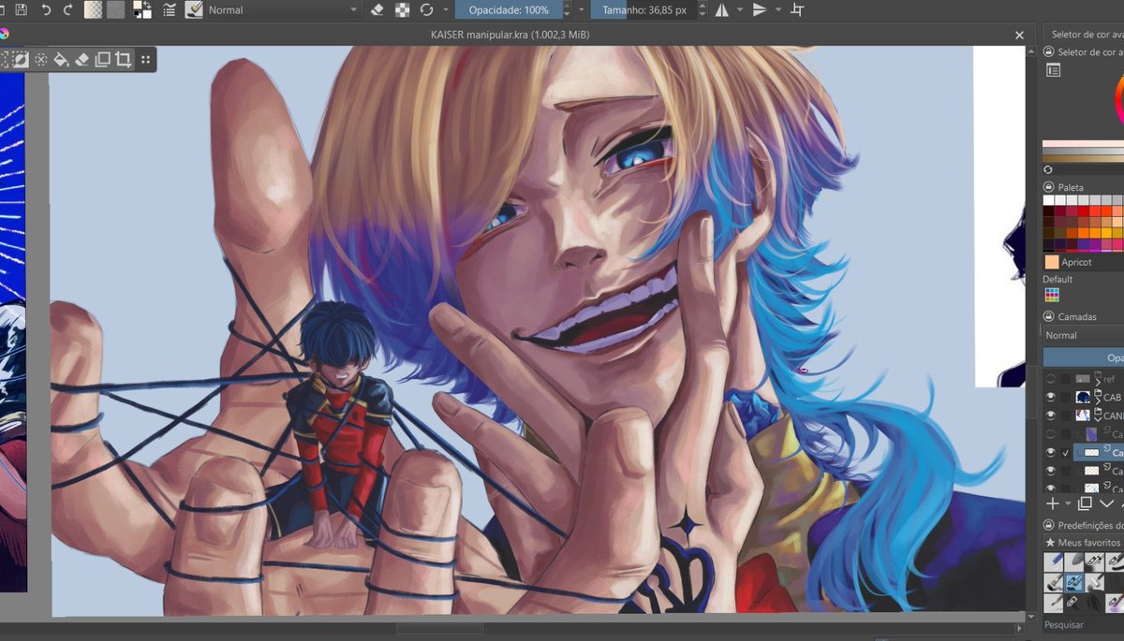
Task: Toggle preserve alpha checker icon
Action: pos(402,9)
